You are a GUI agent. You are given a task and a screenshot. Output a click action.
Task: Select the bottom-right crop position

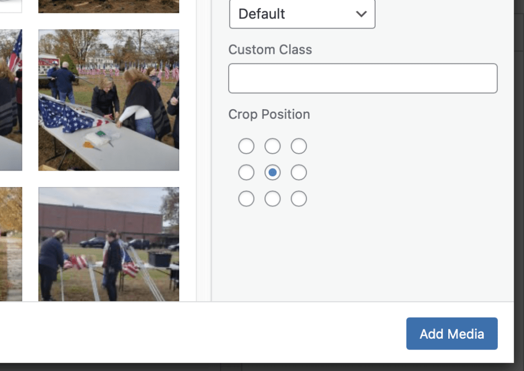point(299,199)
